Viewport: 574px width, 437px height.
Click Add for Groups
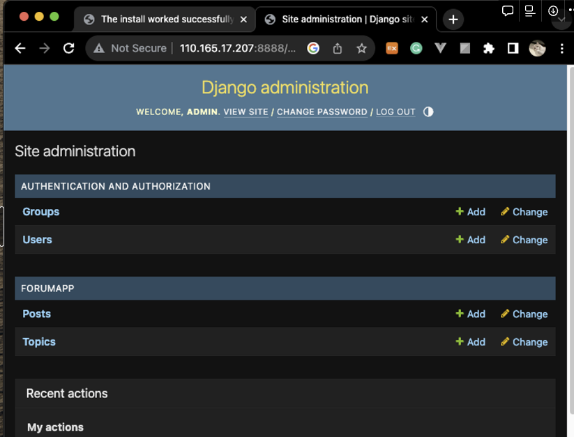[x=470, y=212]
